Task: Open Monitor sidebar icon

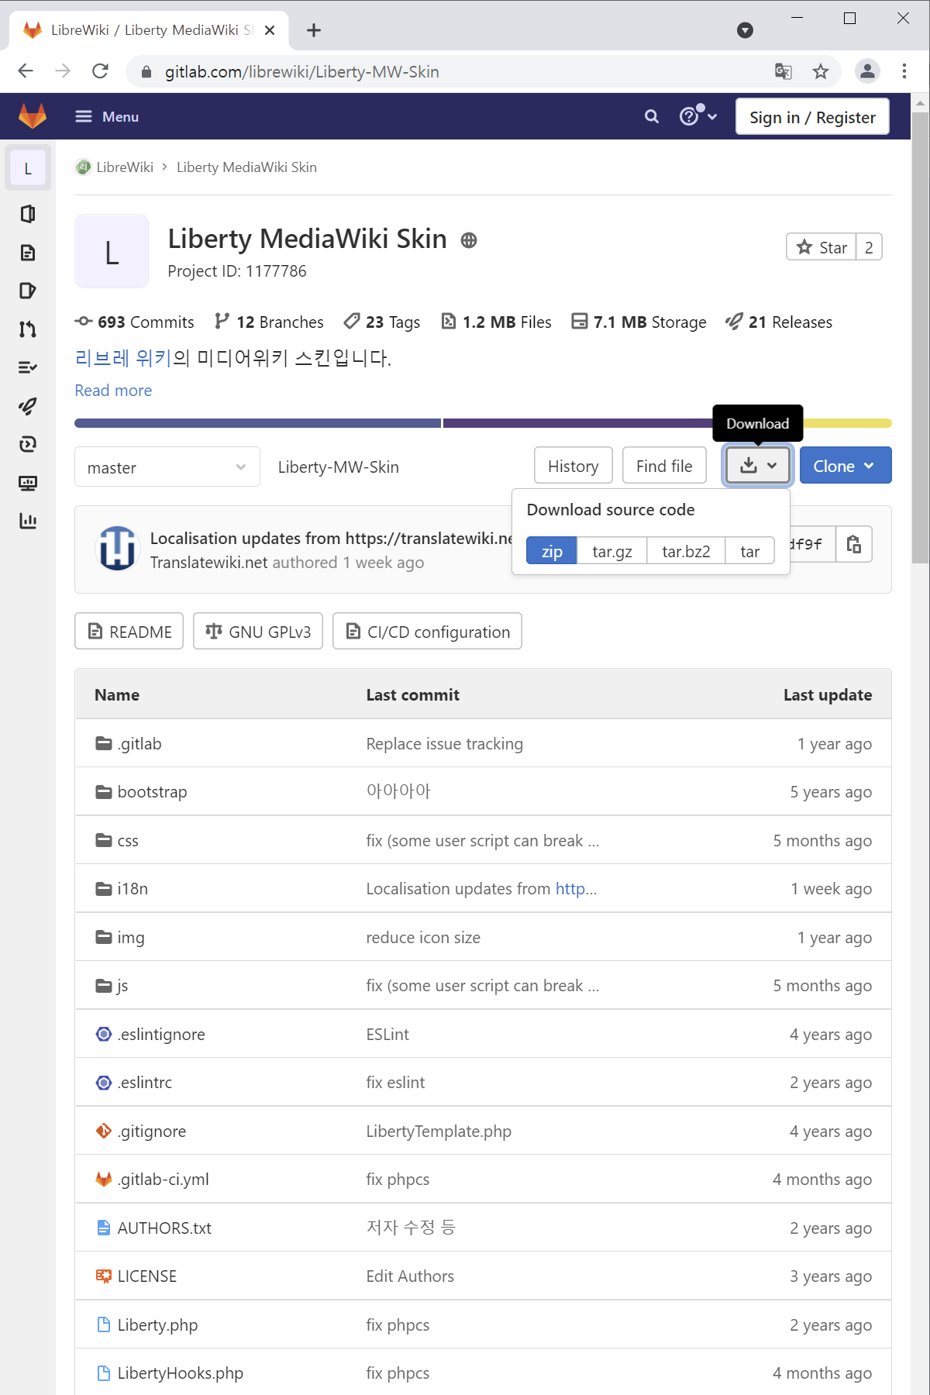Action: pyautogui.click(x=28, y=483)
